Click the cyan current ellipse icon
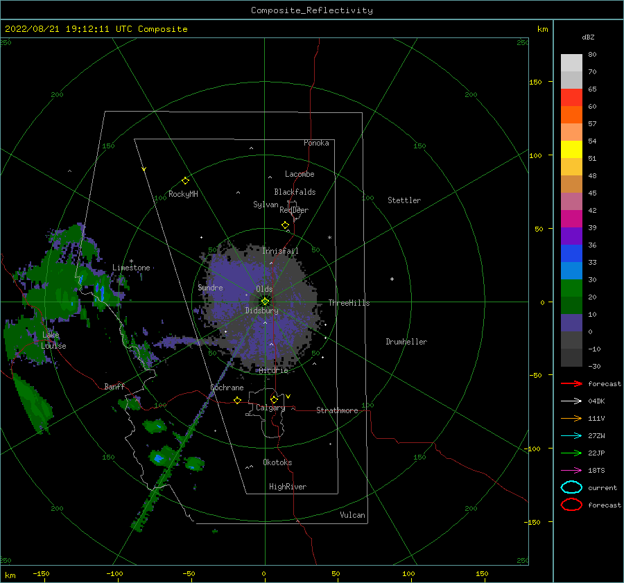Image resolution: width=624 pixels, height=583 pixels. point(571,487)
